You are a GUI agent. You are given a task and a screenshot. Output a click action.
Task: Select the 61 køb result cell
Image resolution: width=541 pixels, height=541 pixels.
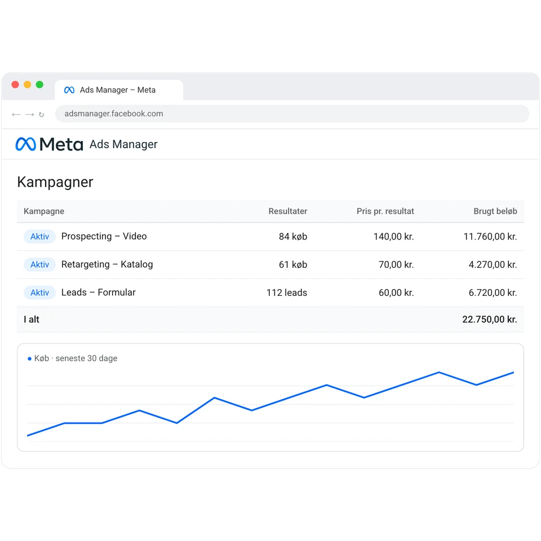(x=293, y=265)
